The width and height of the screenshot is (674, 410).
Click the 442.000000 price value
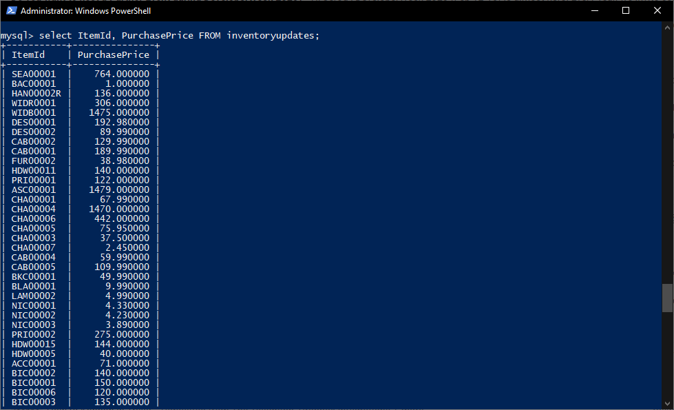[x=122, y=218]
